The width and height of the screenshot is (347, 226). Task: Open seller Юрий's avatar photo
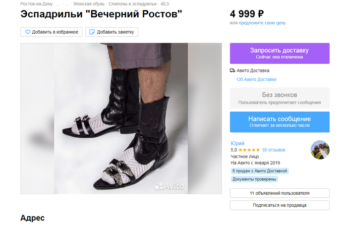point(320,150)
